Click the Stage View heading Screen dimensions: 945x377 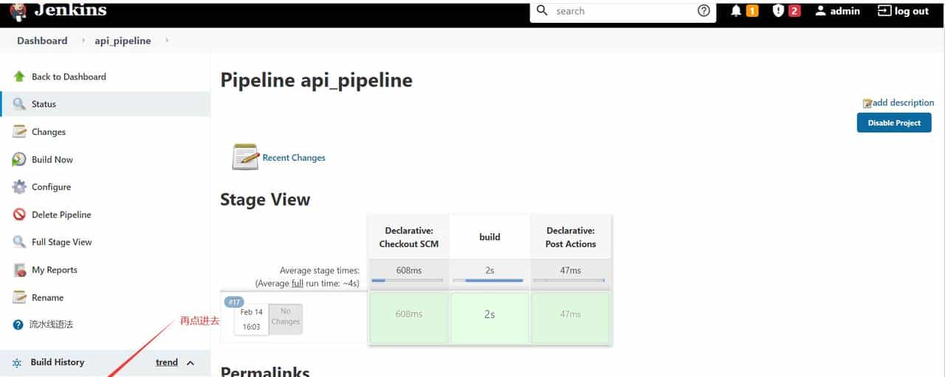pyautogui.click(x=265, y=199)
